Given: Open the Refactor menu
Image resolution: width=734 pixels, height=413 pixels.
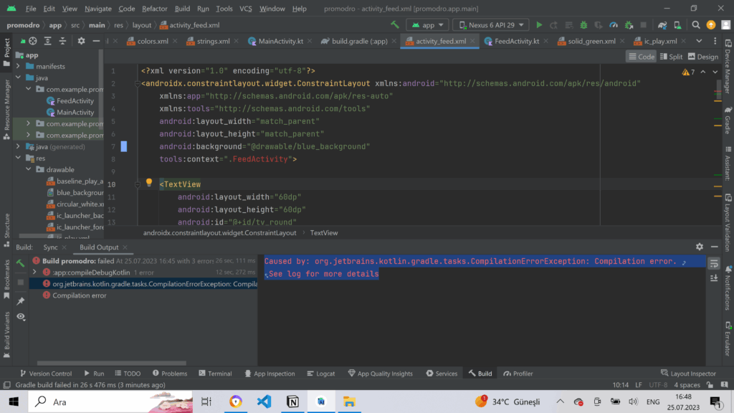Looking at the screenshot, I should pyautogui.click(x=154, y=9).
